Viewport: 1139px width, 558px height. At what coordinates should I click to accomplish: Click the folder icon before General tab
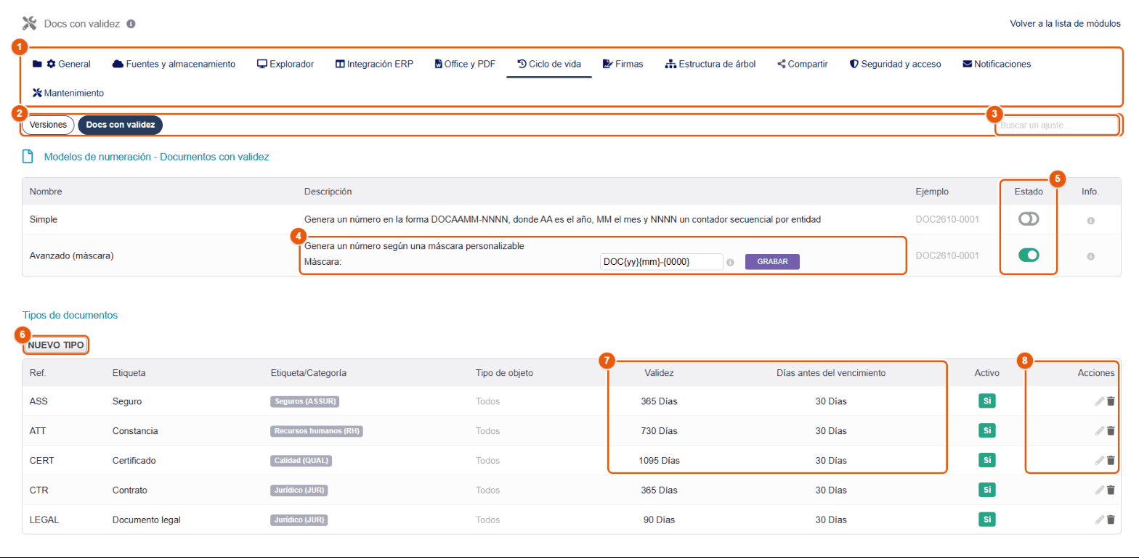click(37, 64)
